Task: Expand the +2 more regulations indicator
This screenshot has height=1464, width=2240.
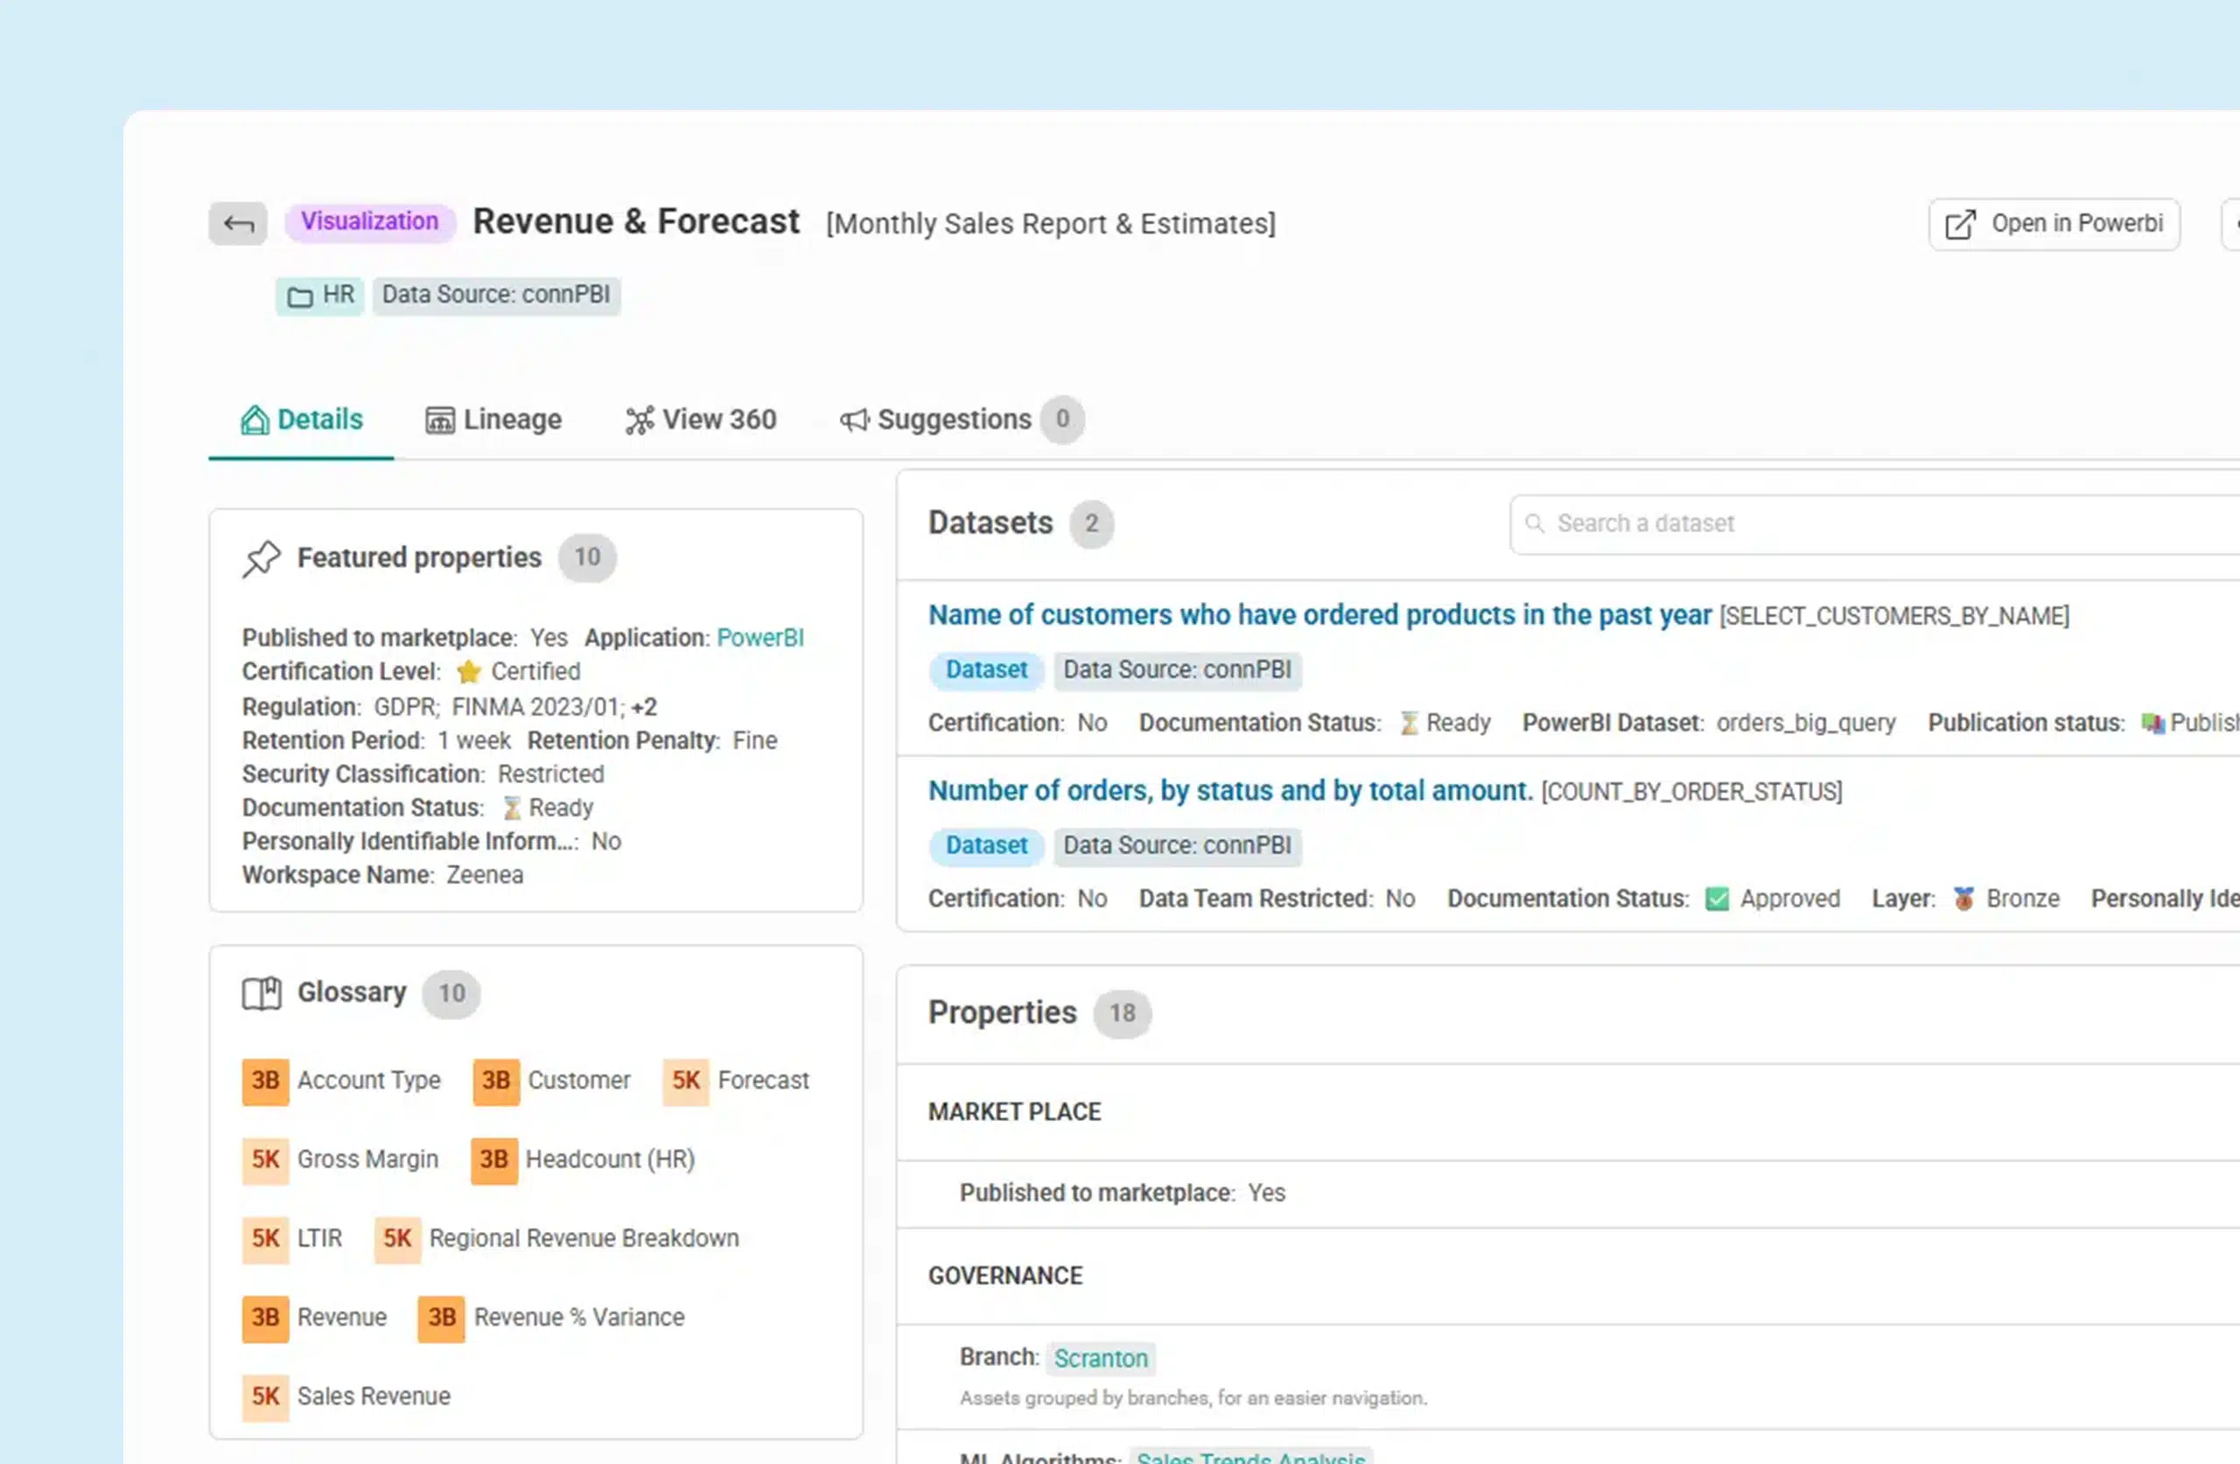Action: coord(644,707)
